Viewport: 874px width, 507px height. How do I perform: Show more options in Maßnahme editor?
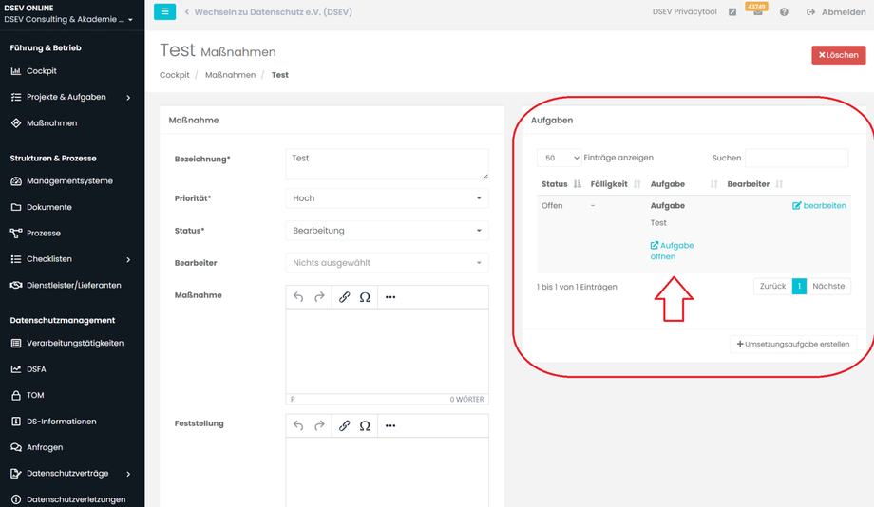tap(390, 297)
